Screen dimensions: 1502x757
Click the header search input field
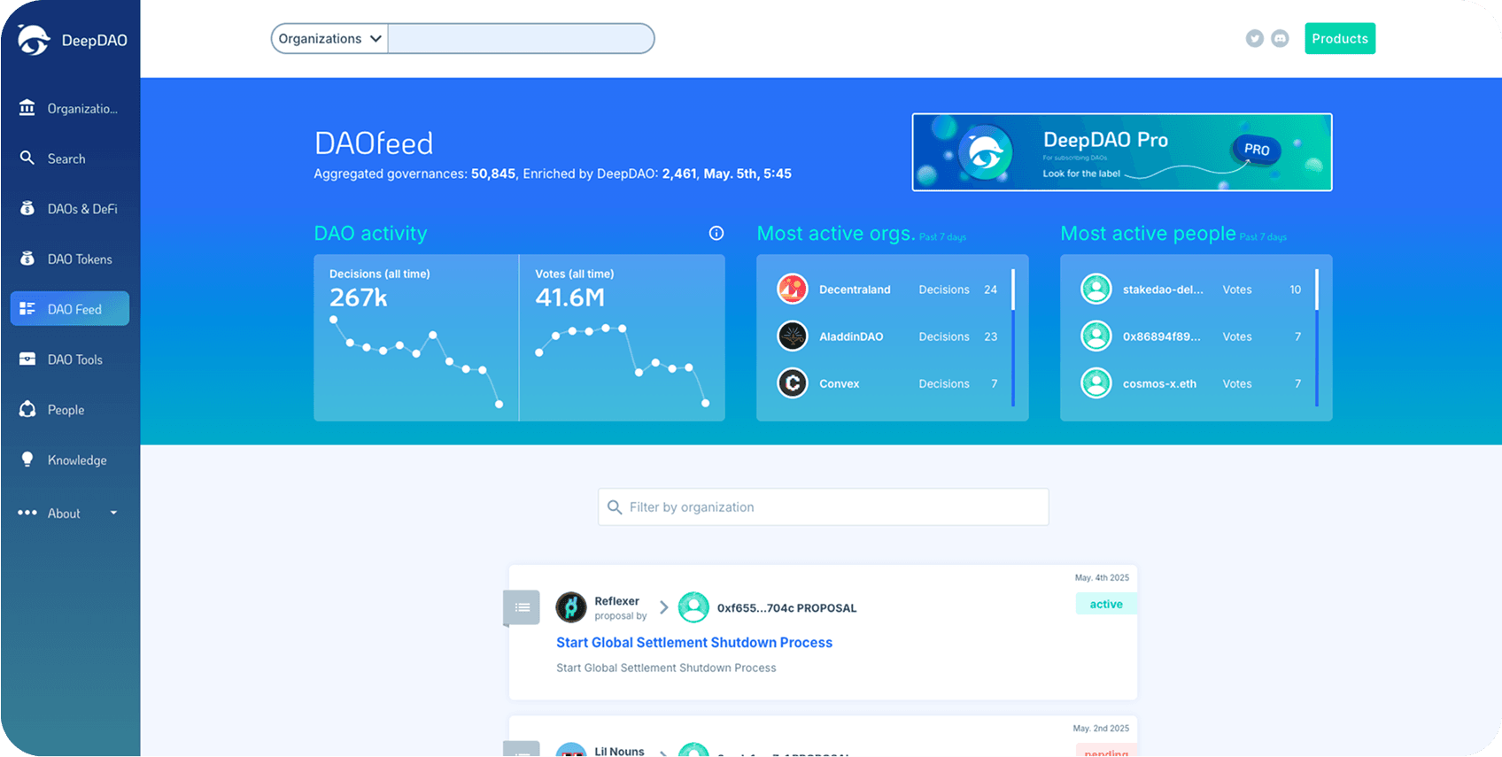pyautogui.click(x=521, y=38)
